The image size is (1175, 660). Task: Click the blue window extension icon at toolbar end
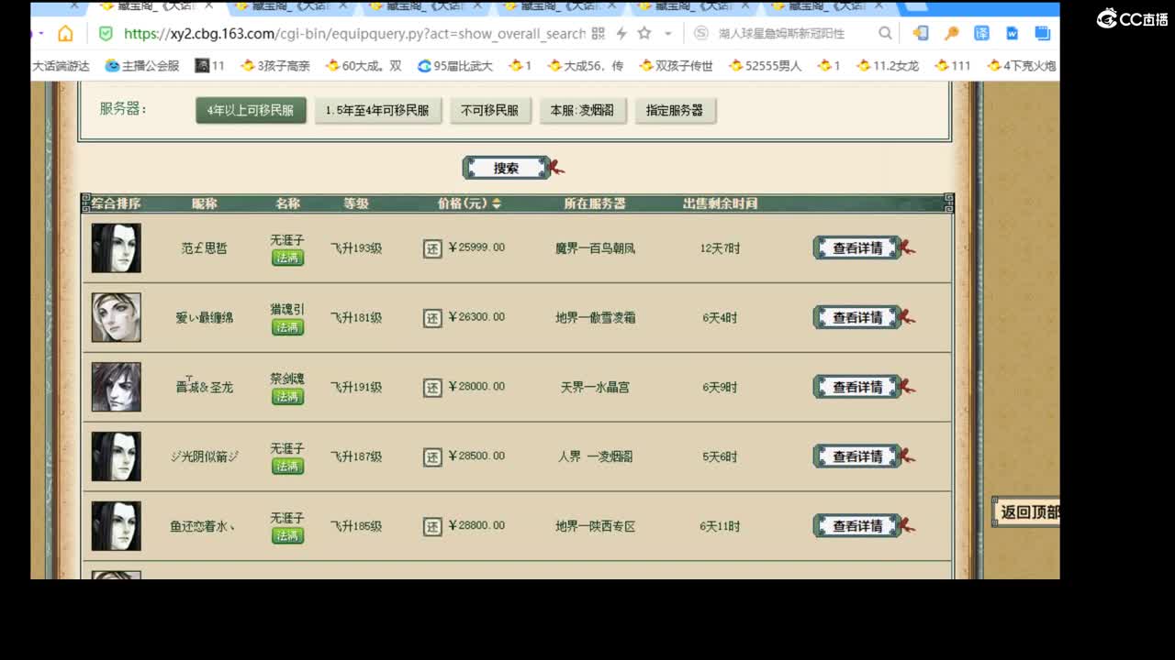pyautogui.click(x=1042, y=34)
